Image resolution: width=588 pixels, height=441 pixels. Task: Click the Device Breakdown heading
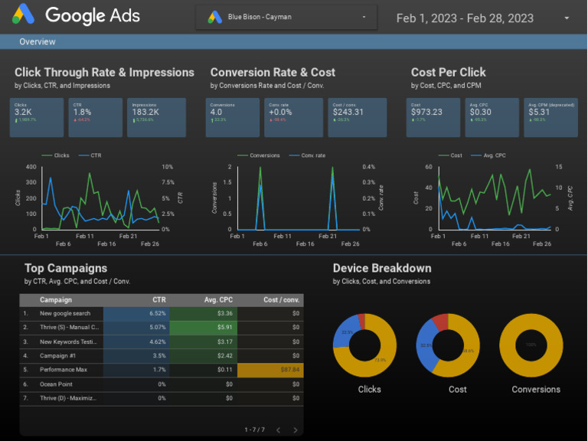382,268
